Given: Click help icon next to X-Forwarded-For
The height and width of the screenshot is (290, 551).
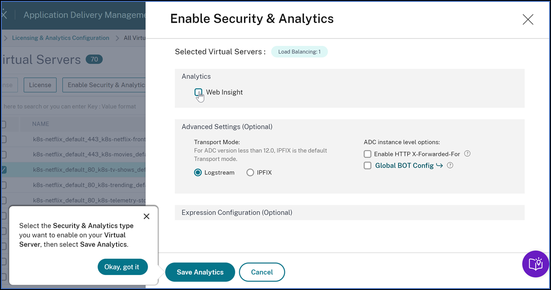Looking at the screenshot, I should click(x=467, y=154).
